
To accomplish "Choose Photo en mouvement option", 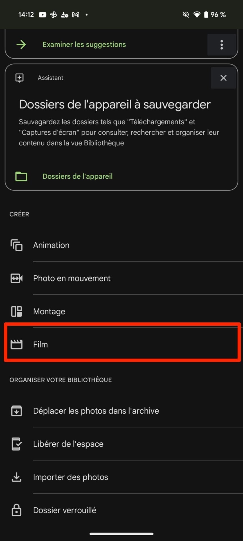I will (x=72, y=278).
